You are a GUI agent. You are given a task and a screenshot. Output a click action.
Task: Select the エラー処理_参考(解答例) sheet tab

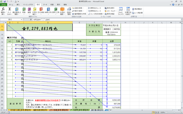[x=59, y=110]
